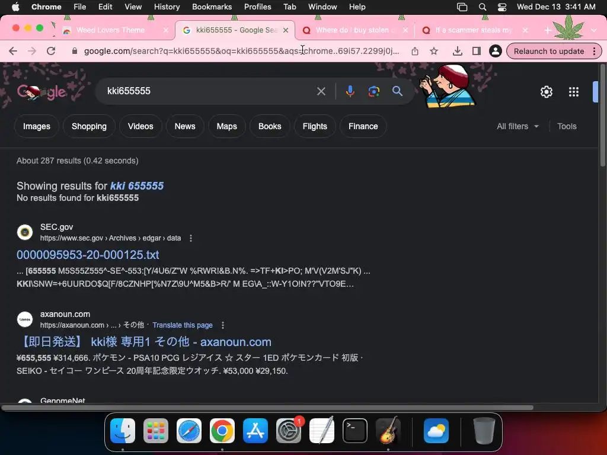The image size is (607, 455).
Task: Click the browser forward arrow
Action: coord(32,51)
